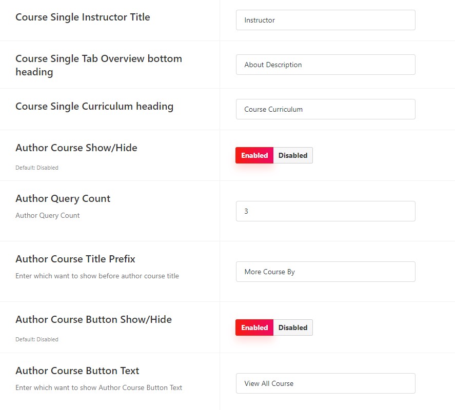Click the View All Course text field
Viewport: 455px width, 410px height.
(326, 383)
